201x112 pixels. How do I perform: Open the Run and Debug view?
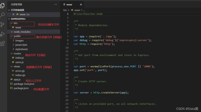point(2,34)
